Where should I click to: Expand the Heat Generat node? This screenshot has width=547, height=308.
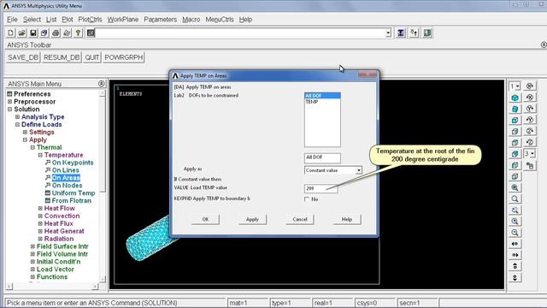[40, 231]
